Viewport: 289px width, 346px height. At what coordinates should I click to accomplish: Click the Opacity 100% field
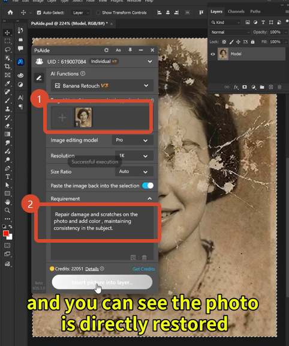pos(275,32)
